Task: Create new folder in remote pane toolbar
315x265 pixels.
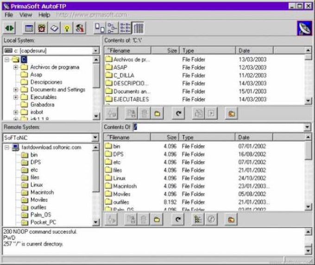Action: tap(157, 219)
